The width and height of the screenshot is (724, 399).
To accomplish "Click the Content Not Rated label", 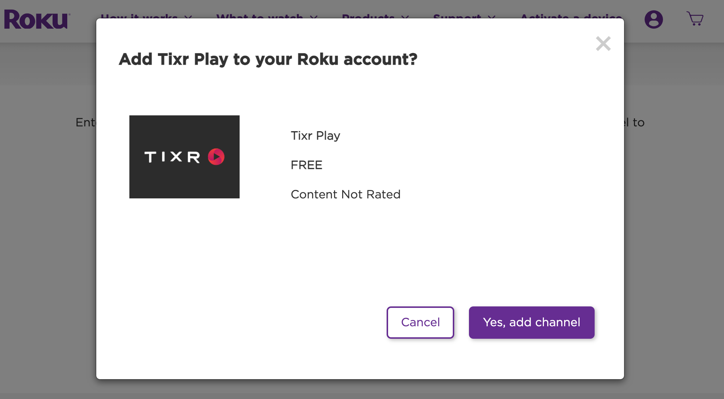I will tap(345, 194).
